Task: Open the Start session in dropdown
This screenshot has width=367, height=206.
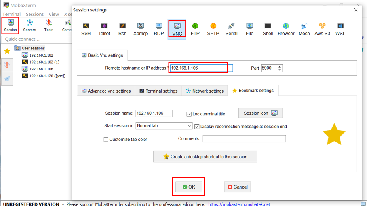Action: click(164, 126)
